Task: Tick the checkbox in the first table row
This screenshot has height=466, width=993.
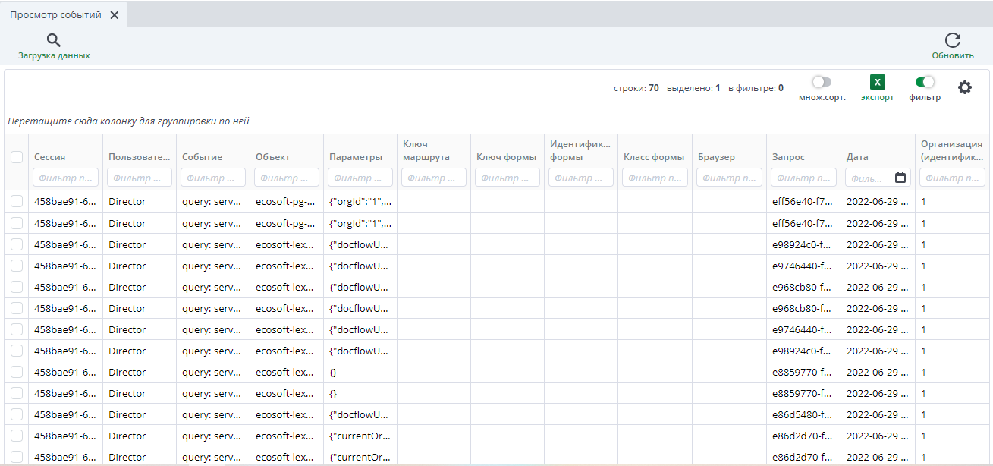Action: pyautogui.click(x=17, y=201)
